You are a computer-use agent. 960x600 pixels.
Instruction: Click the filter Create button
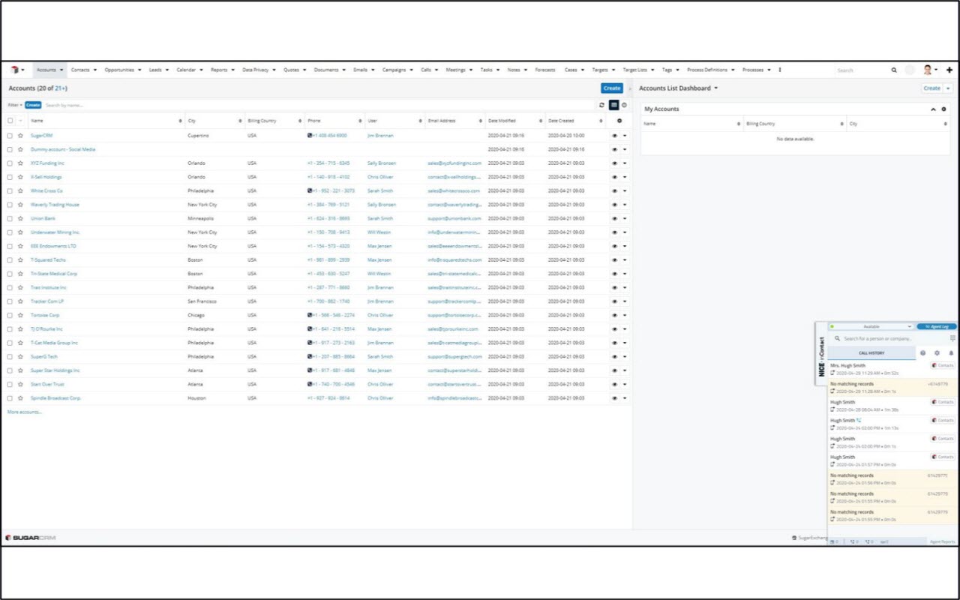point(33,105)
